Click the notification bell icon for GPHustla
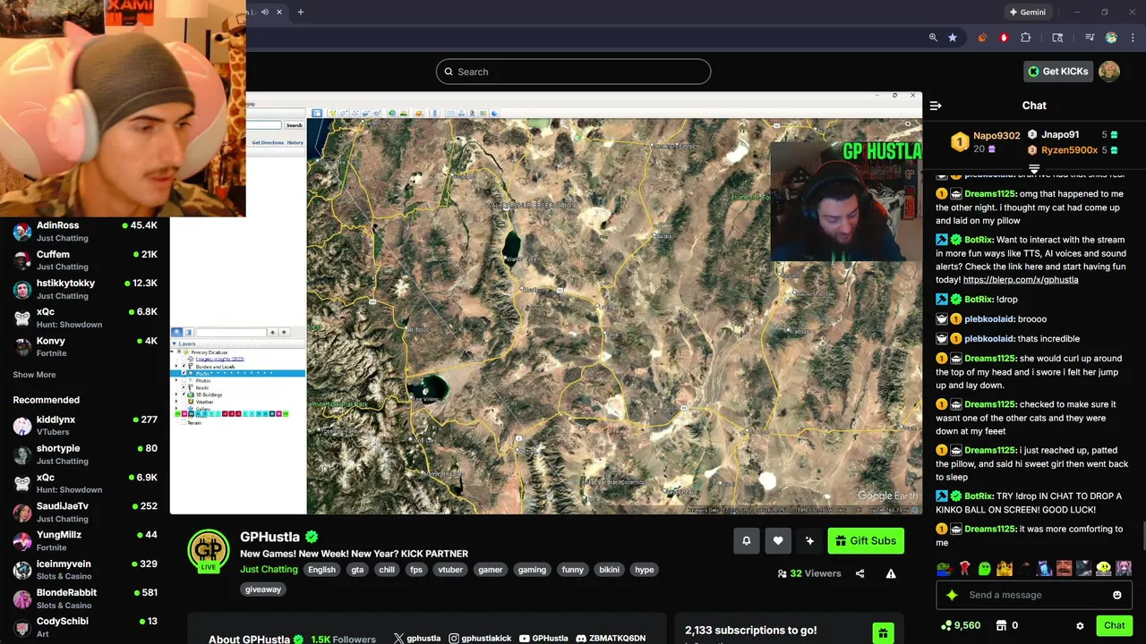The width and height of the screenshot is (1146, 644). tap(746, 540)
